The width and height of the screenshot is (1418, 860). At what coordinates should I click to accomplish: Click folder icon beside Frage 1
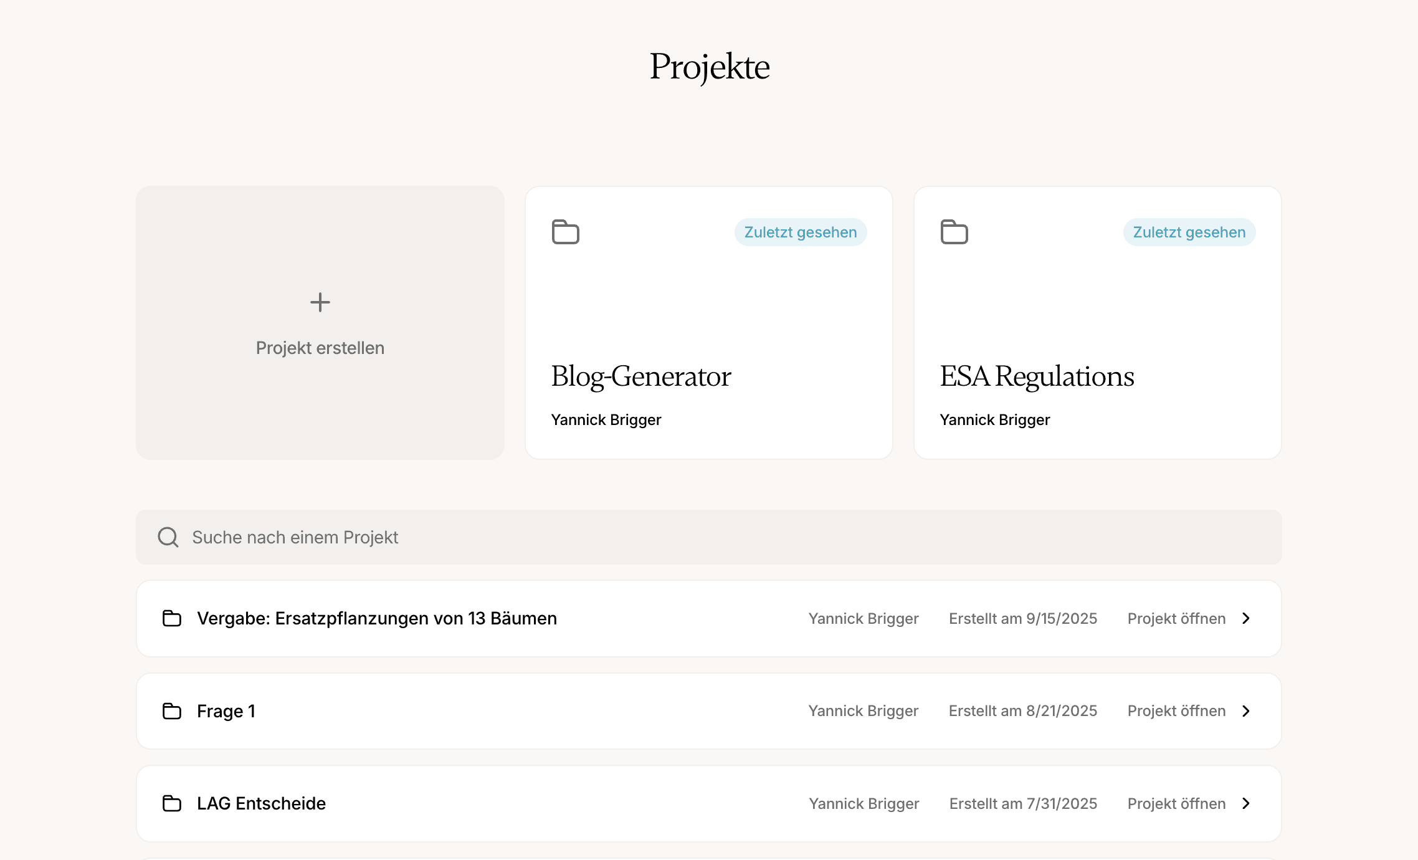tap(172, 711)
